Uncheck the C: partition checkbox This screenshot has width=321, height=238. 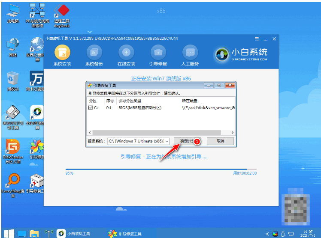[90, 108]
